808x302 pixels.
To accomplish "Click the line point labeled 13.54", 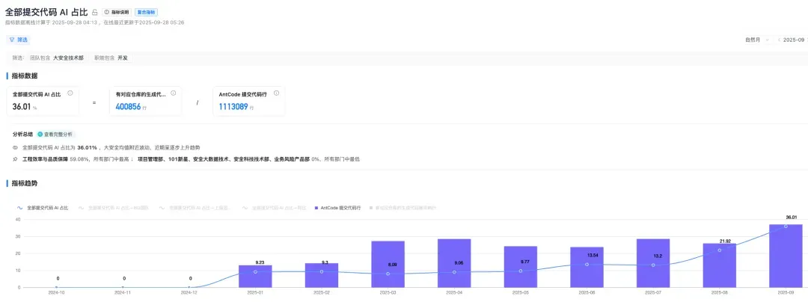I will 587,265.
